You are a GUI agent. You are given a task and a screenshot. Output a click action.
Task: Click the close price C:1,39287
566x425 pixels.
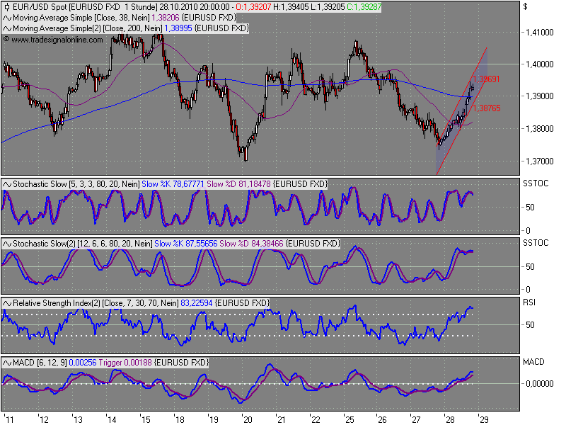pos(364,7)
